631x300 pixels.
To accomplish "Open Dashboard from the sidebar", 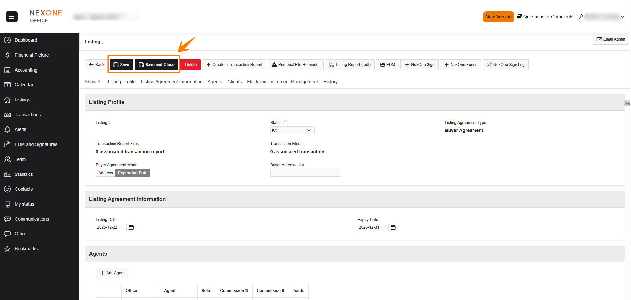I will click(26, 40).
